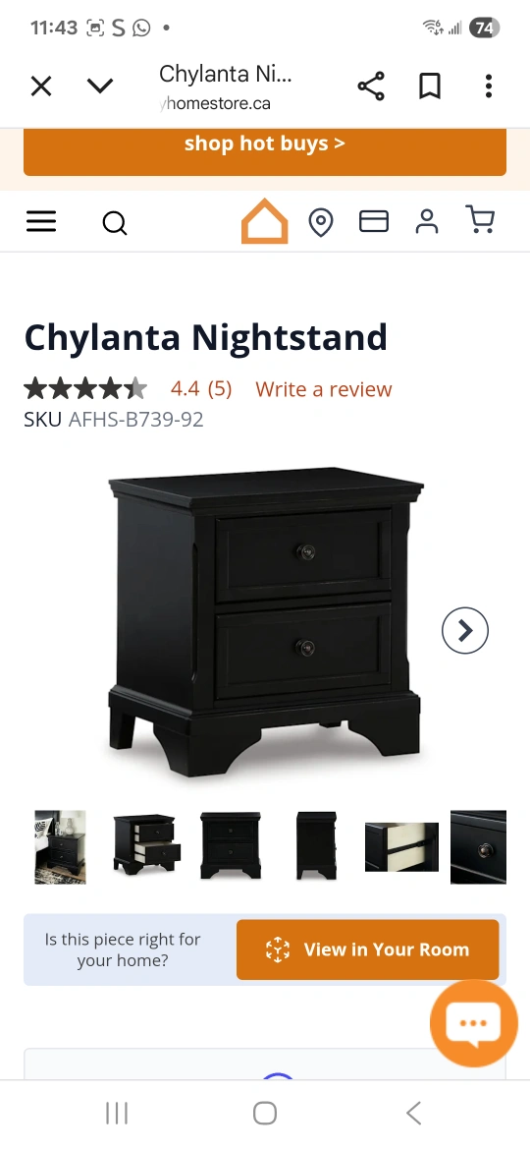Viewport: 530px width, 1150px height.
Task: Open the account profile icon
Action: [x=427, y=221]
